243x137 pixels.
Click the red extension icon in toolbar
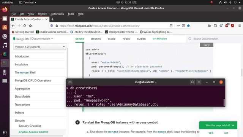[232, 26]
